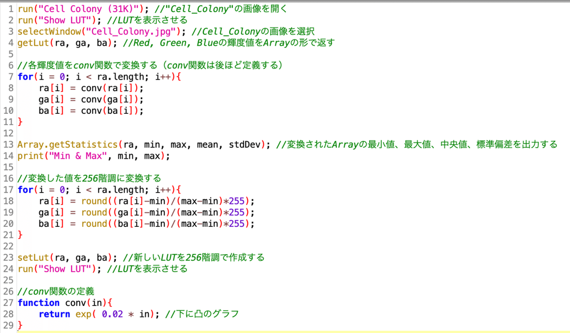Viewport: 570px width, 333px height.
Task: Click the 0.02 constant inside the conv function
Action: click(x=113, y=314)
